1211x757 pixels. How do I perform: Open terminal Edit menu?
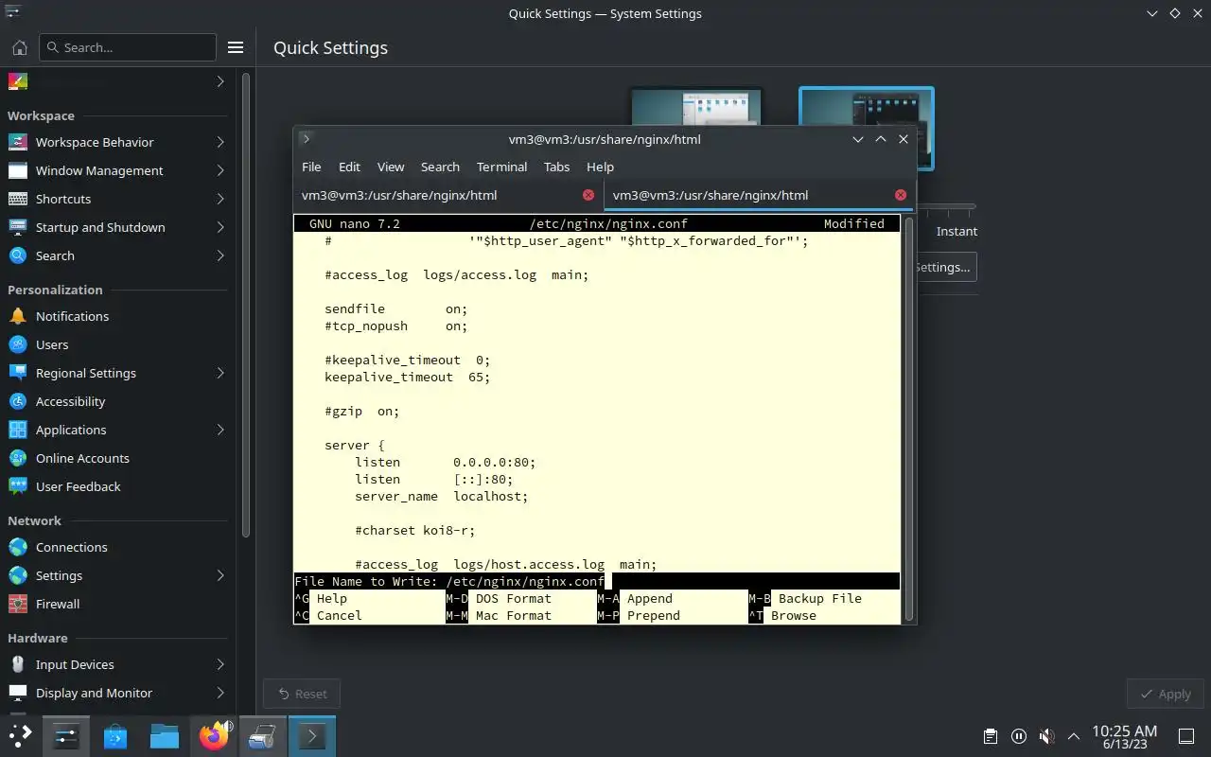coord(349,167)
